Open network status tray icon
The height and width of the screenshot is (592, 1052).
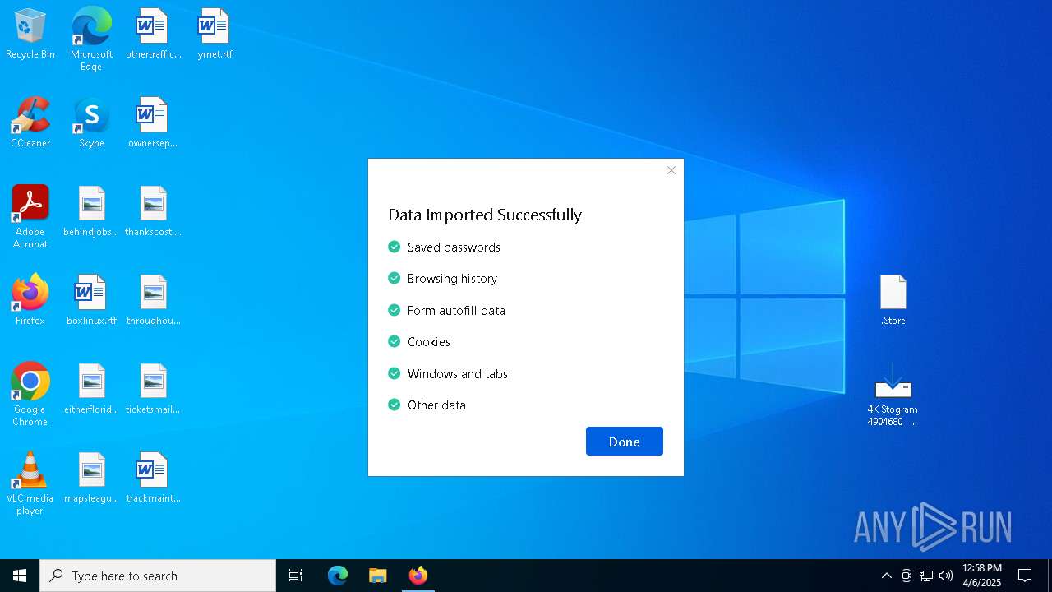pyautogui.click(x=926, y=576)
